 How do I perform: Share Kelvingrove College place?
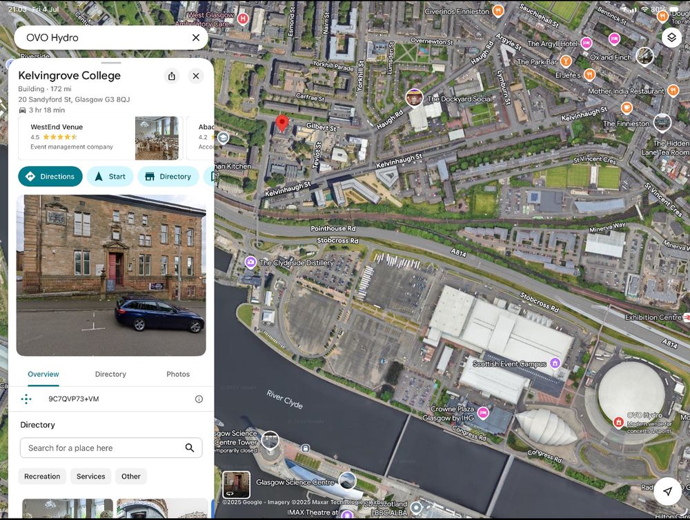pyautogui.click(x=172, y=76)
